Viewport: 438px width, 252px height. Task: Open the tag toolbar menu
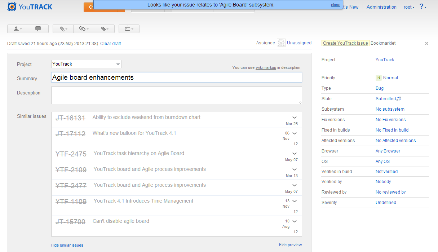coord(104,29)
